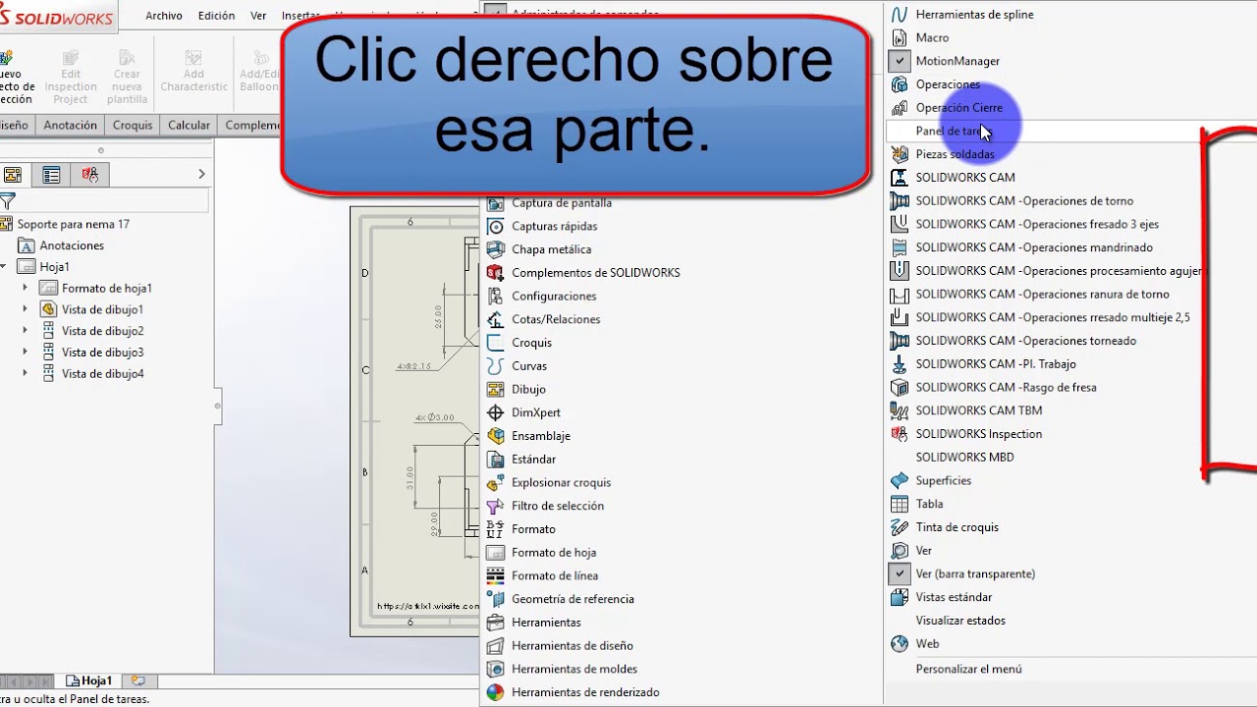
Task: Switch to the Calcular ribbon tab
Action: 189,126
